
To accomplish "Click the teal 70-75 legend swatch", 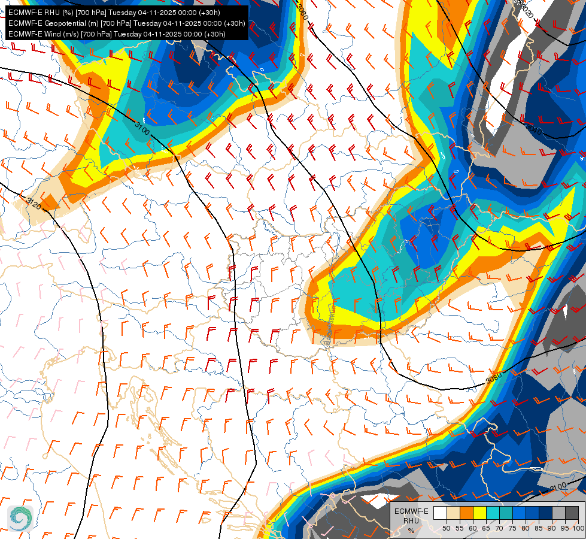I will [x=506, y=513].
